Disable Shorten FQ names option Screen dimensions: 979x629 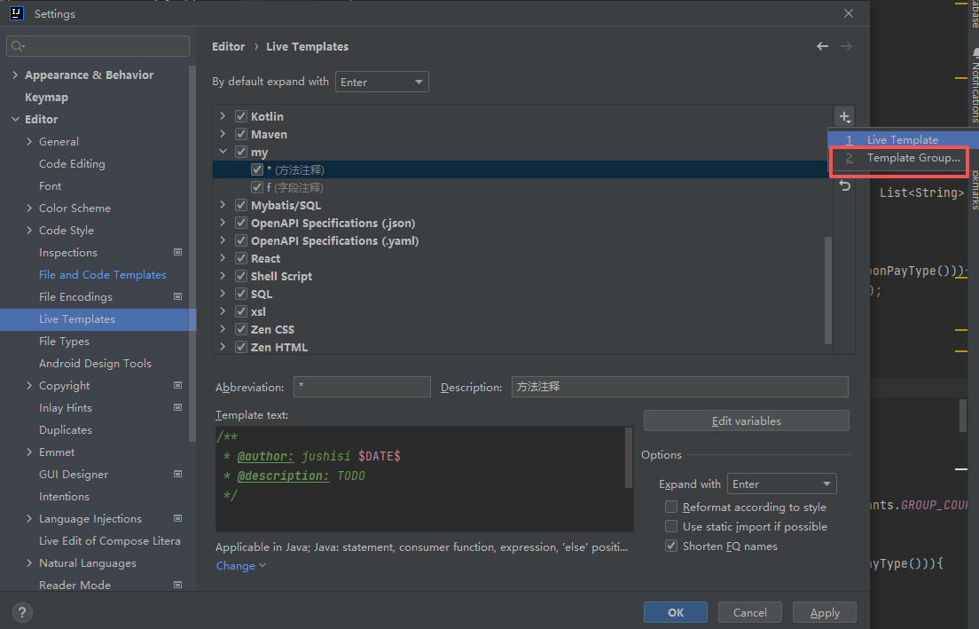[671, 546]
